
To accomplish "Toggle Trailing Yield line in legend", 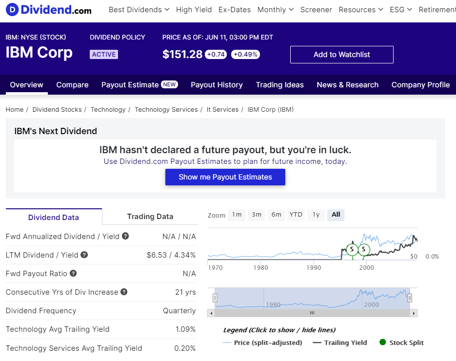I will point(339,342).
